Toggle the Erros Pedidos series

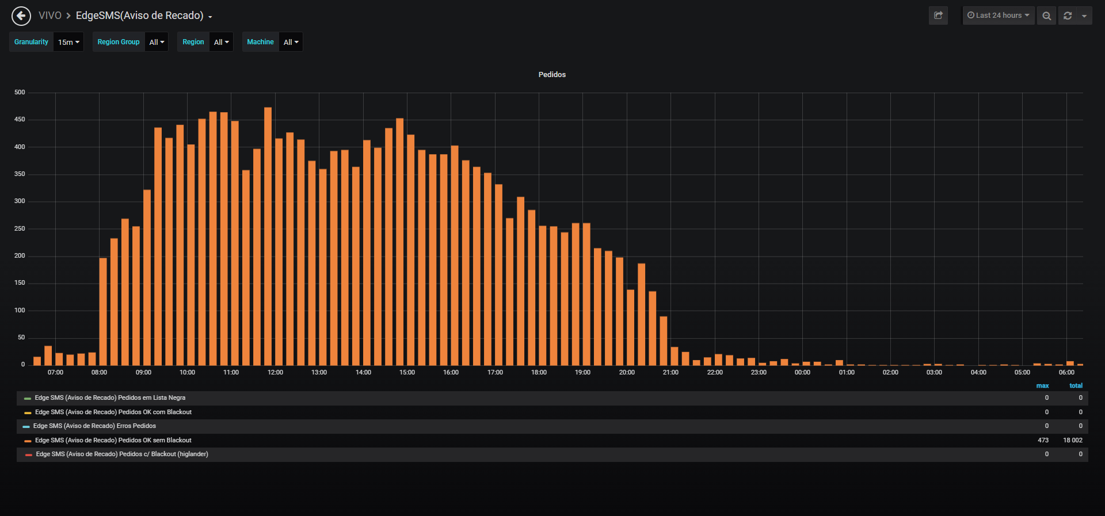[x=94, y=426]
